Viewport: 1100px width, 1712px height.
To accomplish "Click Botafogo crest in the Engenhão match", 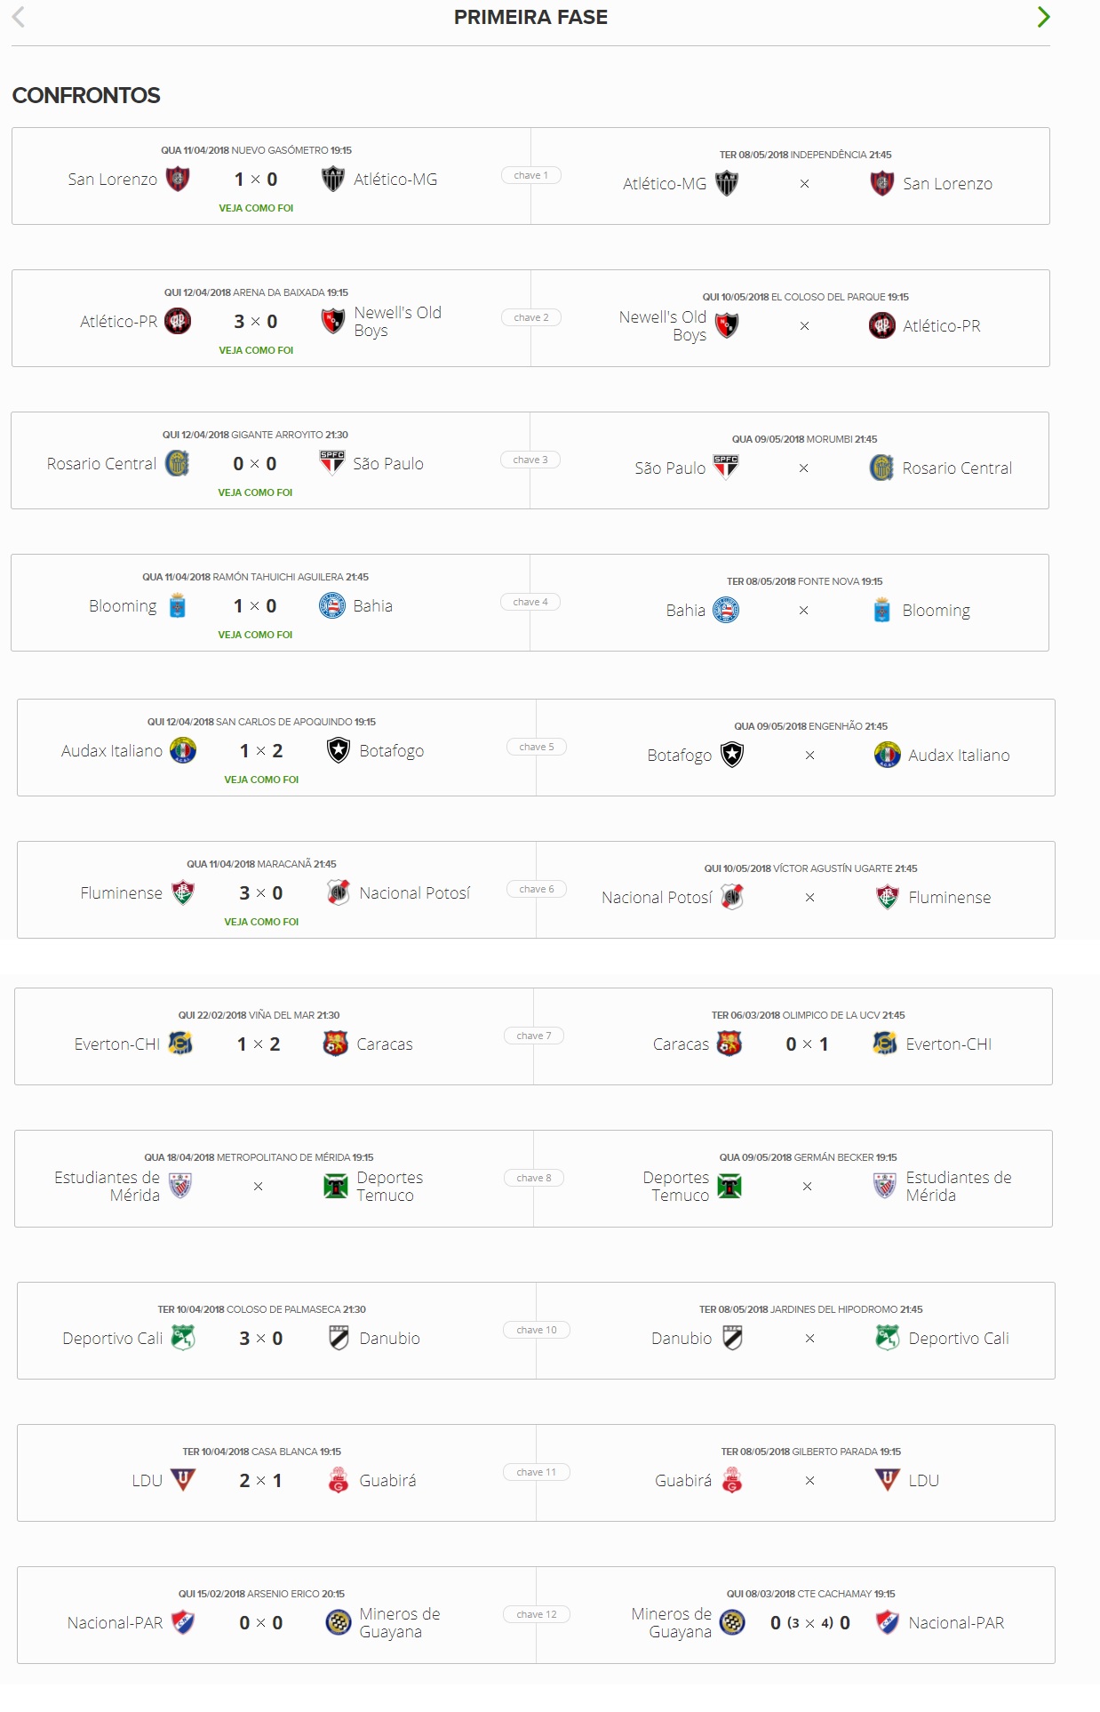I will tap(732, 755).
